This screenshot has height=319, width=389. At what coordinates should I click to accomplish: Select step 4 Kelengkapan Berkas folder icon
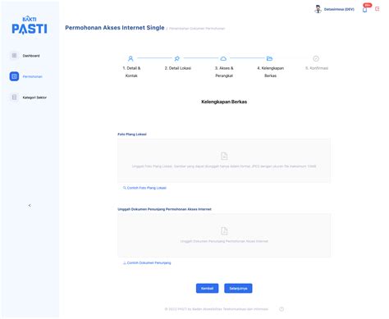point(269,58)
